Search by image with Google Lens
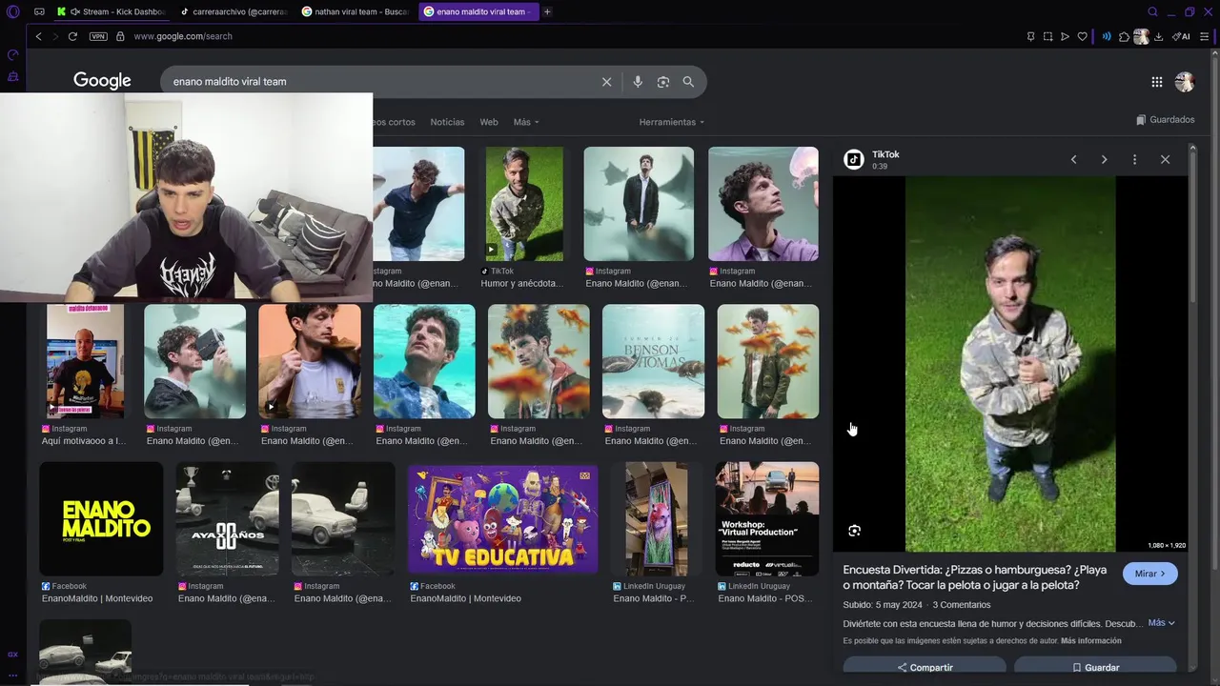1220x686 pixels. pos(663,82)
